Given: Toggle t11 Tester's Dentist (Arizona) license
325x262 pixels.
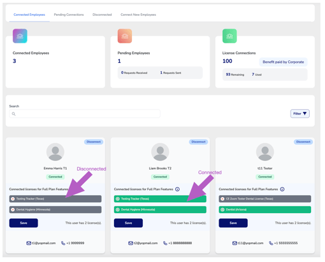Looking at the screenshot, I should point(265,210).
